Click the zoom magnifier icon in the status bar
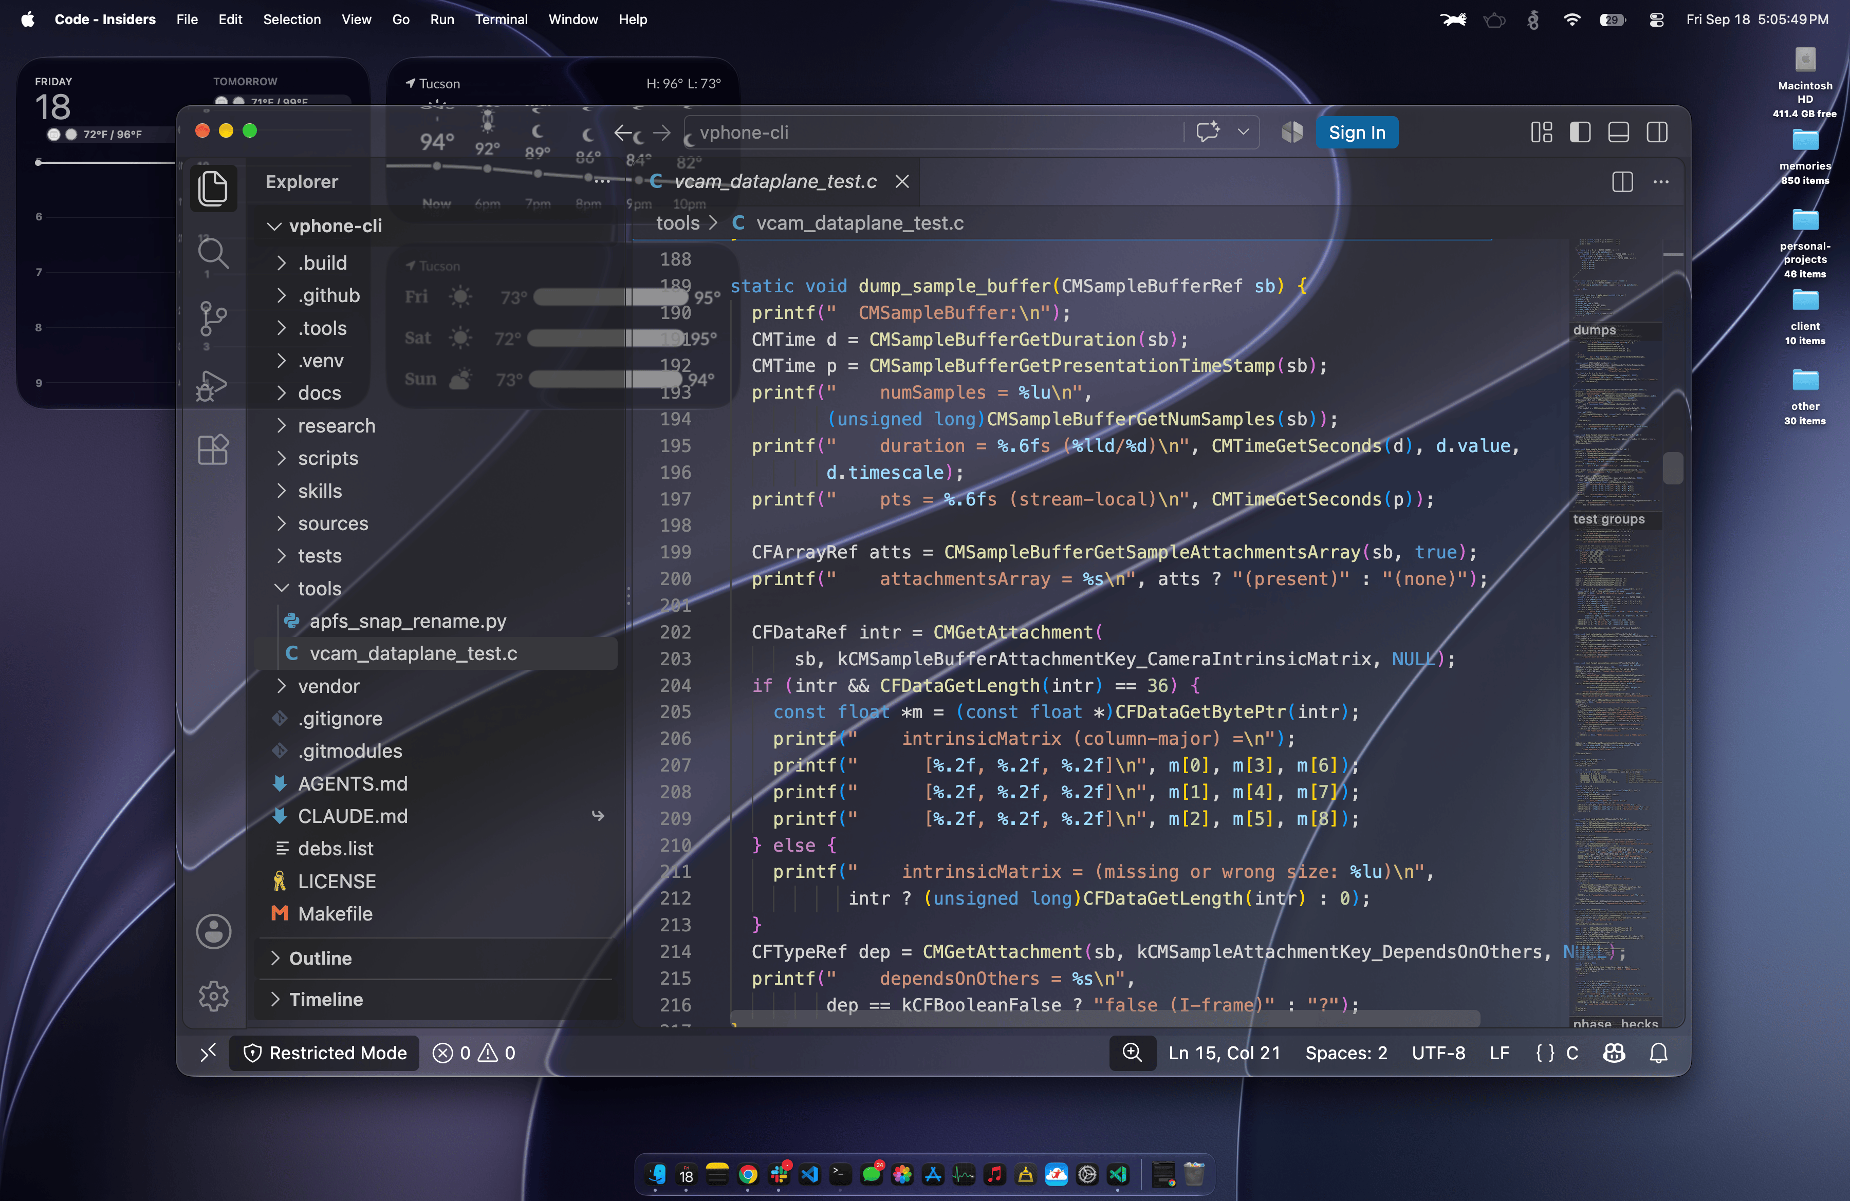The width and height of the screenshot is (1850, 1201). click(1133, 1053)
